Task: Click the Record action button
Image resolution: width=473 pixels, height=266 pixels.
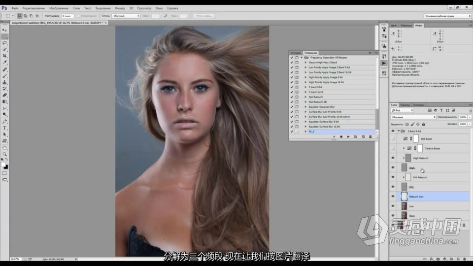Action: pyautogui.click(x=341, y=136)
